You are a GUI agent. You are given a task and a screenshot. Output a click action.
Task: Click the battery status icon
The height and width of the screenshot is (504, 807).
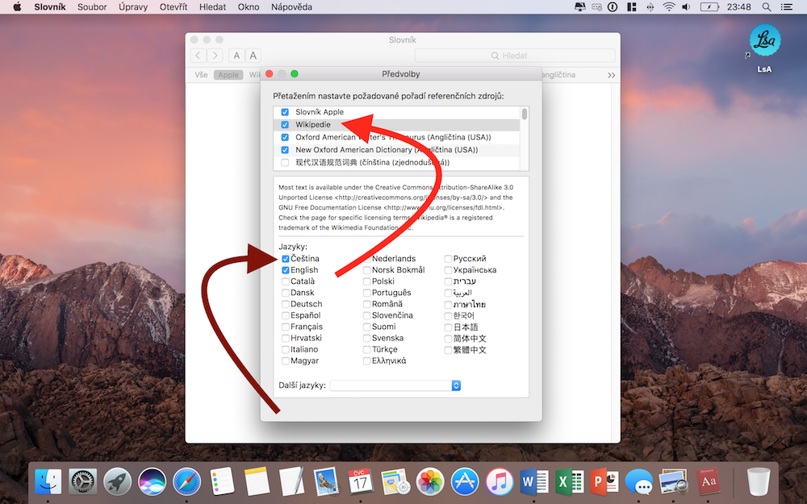[x=709, y=6]
